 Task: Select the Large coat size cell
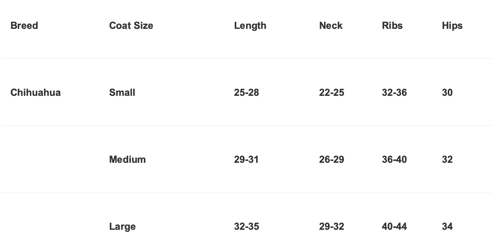(x=122, y=226)
